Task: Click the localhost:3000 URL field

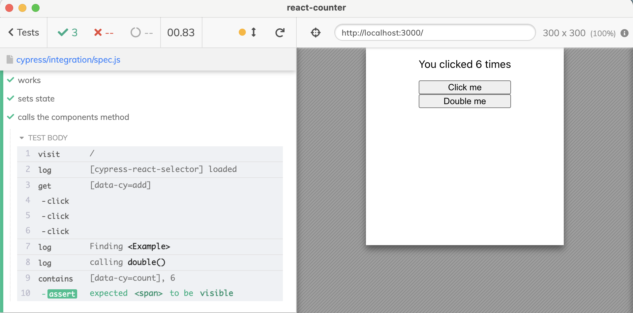Action: 435,33
